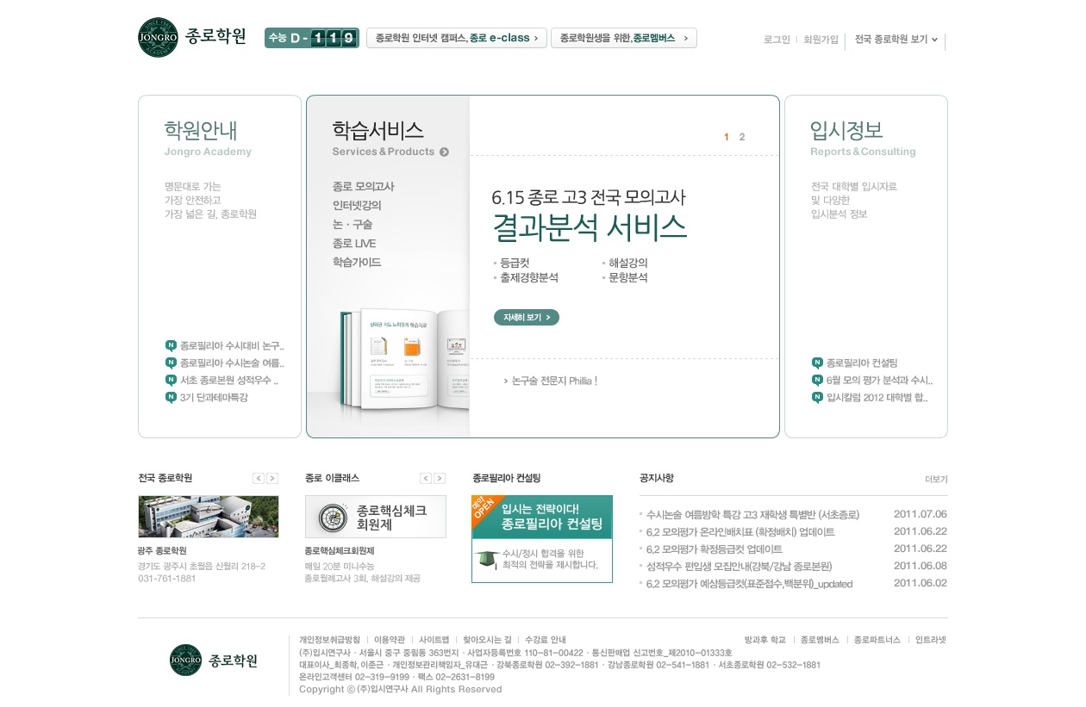The image size is (1086, 707).
Task: Open notice 성적우수 편입생 모집안내
Action: 739,567
